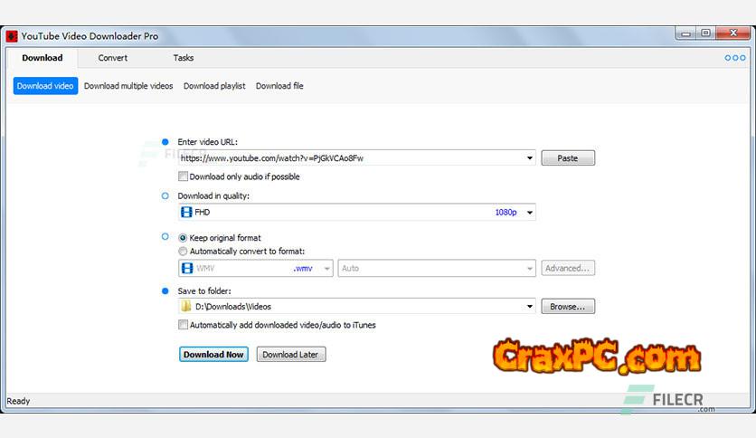Screen dimensions: 756x438
Task: Click the Paste button
Action: (x=568, y=158)
